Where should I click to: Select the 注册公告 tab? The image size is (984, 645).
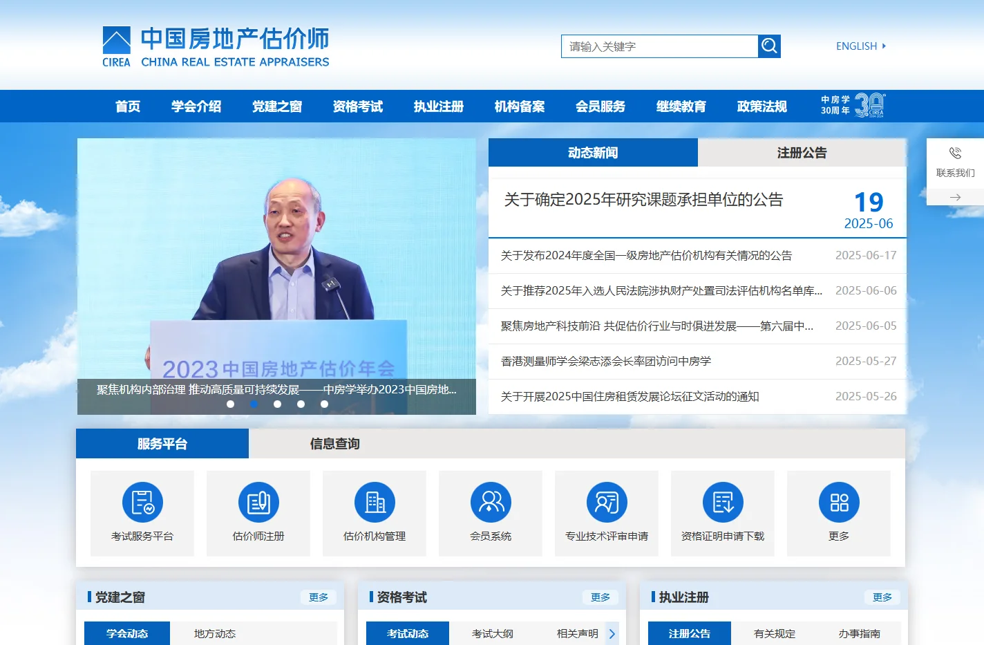click(x=802, y=153)
